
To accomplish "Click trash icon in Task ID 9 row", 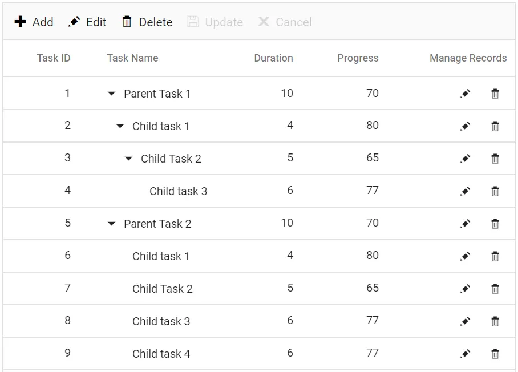I will pyautogui.click(x=495, y=354).
